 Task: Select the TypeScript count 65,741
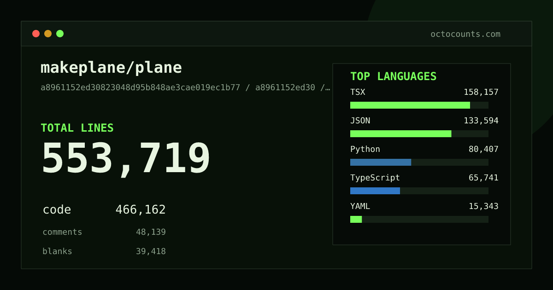(x=483, y=178)
